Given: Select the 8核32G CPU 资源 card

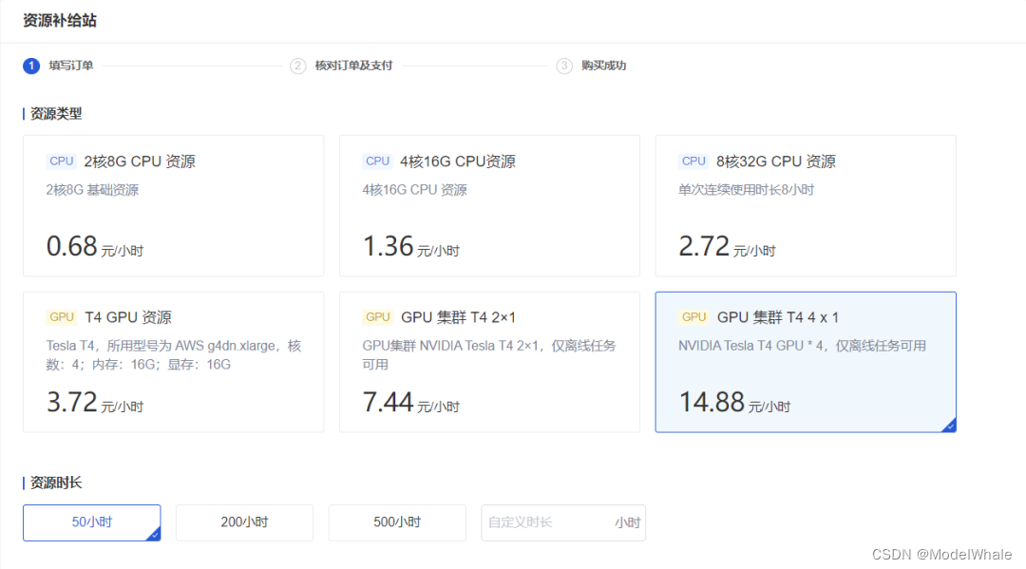Looking at the screenshot, I should (806, 206).
